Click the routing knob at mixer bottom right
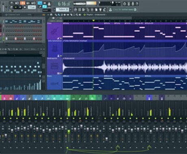This screenshot has height=154, width=187. (x=149, y=148)
